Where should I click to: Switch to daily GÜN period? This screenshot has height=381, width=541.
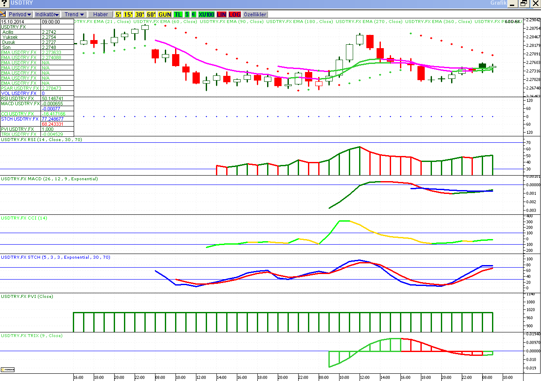164,14
